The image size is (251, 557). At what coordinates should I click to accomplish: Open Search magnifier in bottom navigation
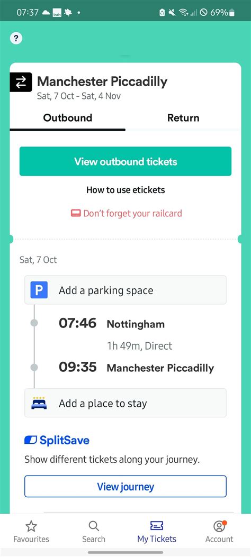(94, 526)
